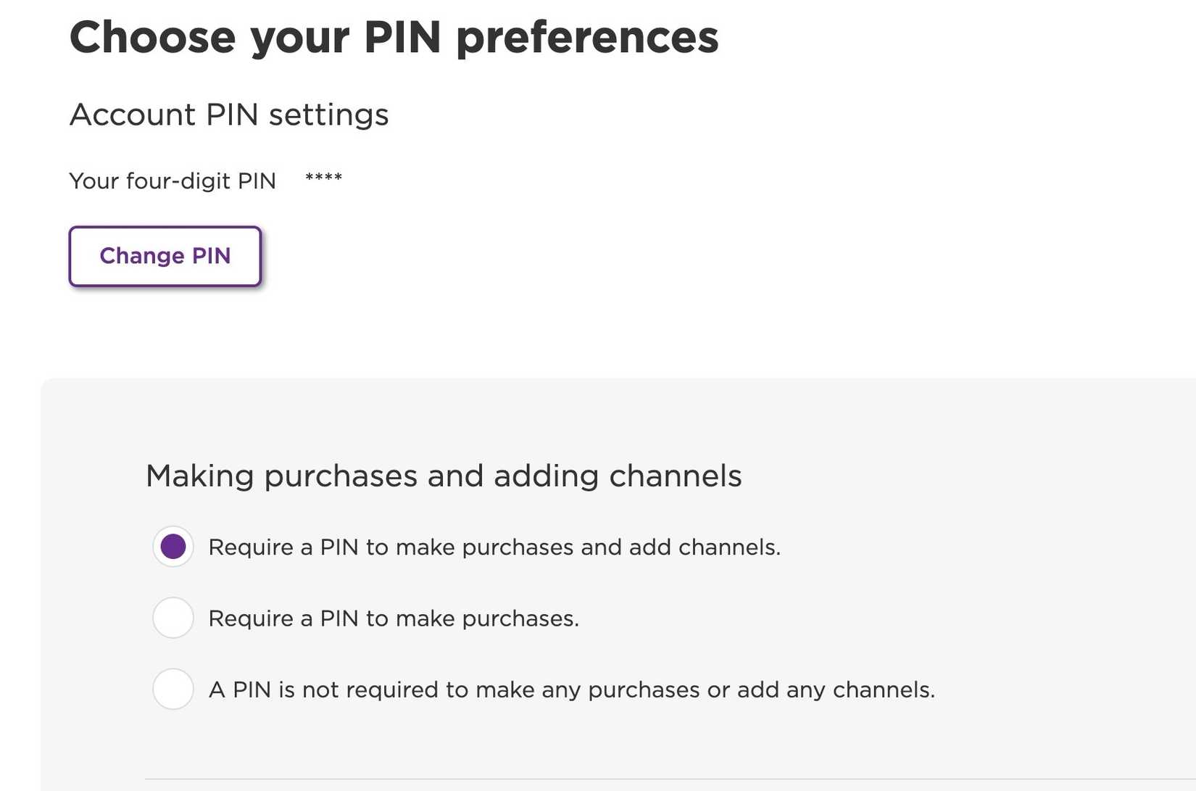The image size is (1196, 791).
Task: Click the "Account PIN settings" subheading
Action: tap(228, 115)
